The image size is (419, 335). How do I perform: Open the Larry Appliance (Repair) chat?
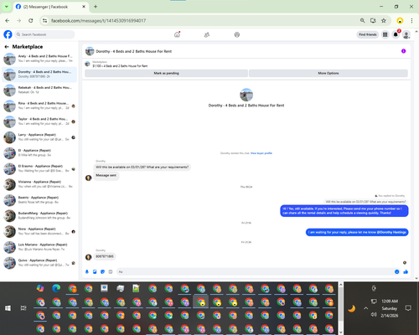(39, 137)
